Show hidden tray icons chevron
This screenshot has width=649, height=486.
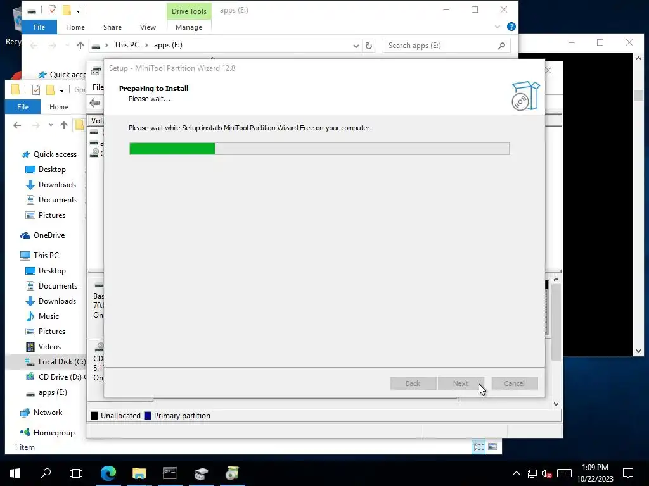point(516,473)
